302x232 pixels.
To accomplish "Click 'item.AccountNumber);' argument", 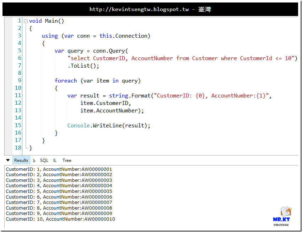I will pos(112,111).
